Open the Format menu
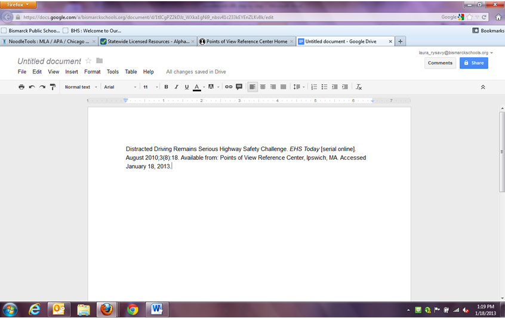Viewport: 505px width, 318px height. [x=93, y=72]
